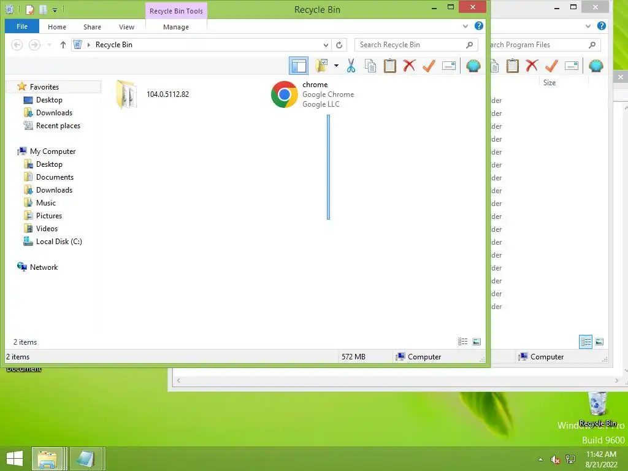628x471 pixels.
Task: Open the Customize Quick Access Toolbar dropdown
Action: [x=55, y=10]
